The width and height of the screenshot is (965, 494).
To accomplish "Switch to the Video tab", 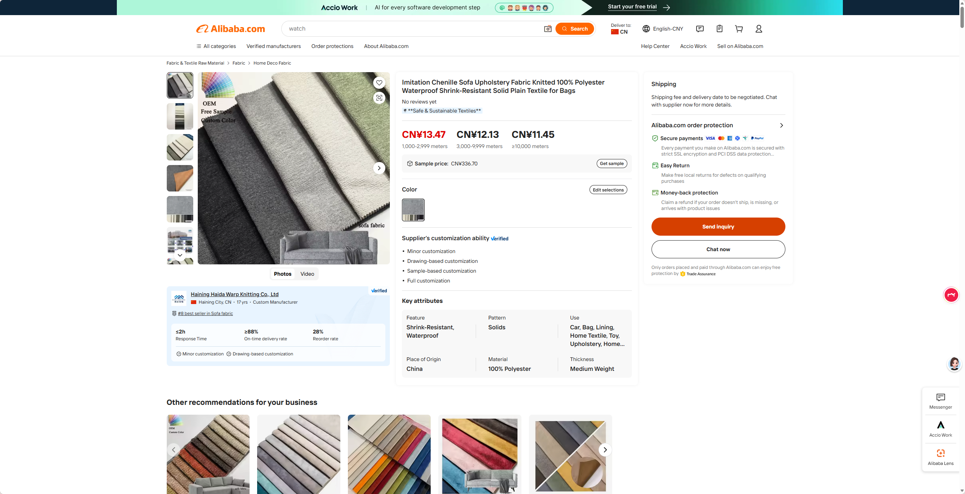I will click(307, 274).
